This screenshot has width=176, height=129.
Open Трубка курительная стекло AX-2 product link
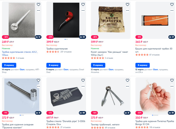tap(20, 53)
